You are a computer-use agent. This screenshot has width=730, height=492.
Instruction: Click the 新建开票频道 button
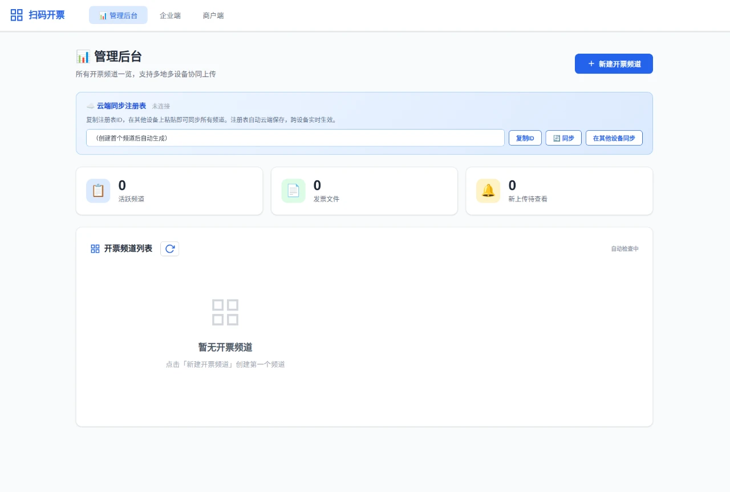(614, 64)
